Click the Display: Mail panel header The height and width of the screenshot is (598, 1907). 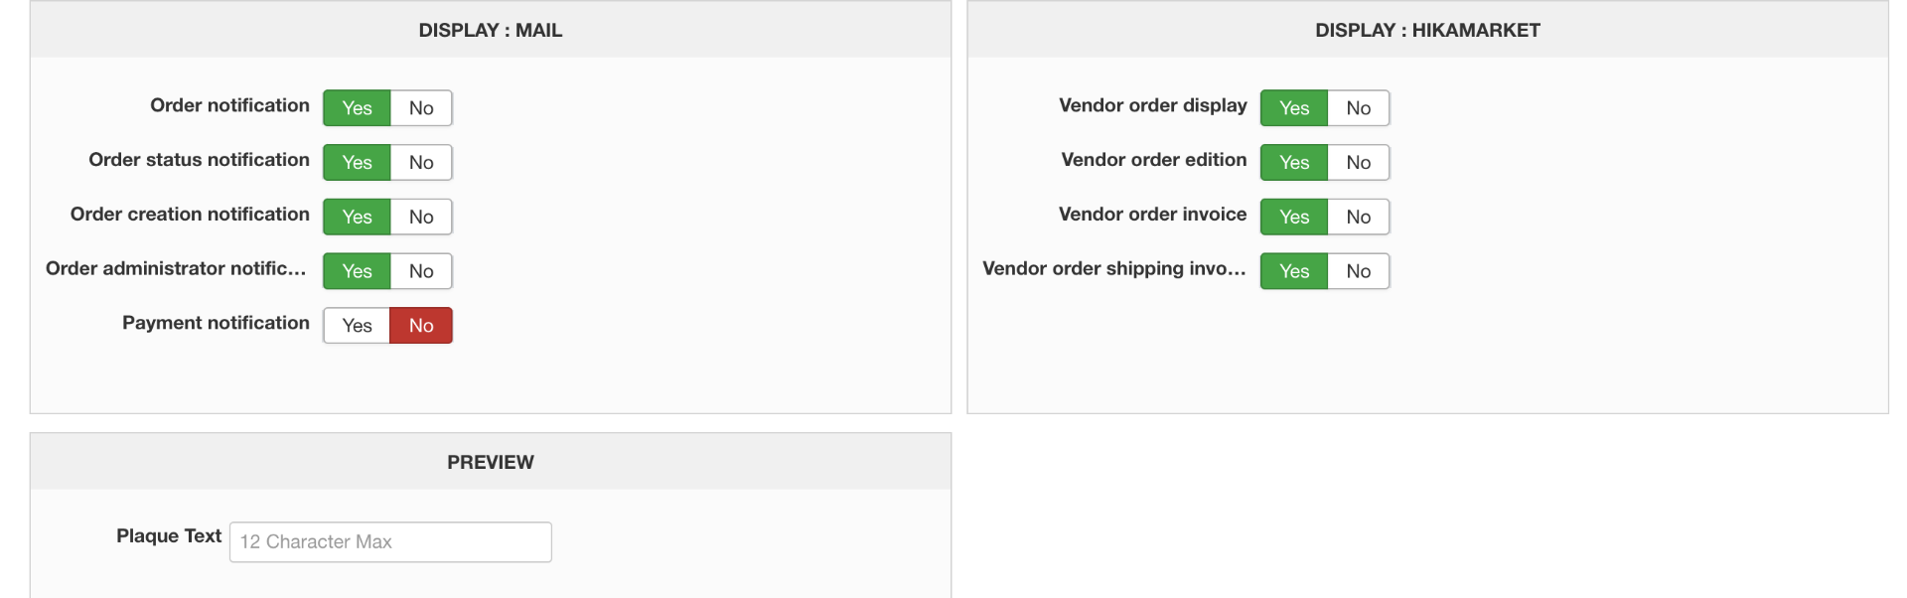pos(490,30)
